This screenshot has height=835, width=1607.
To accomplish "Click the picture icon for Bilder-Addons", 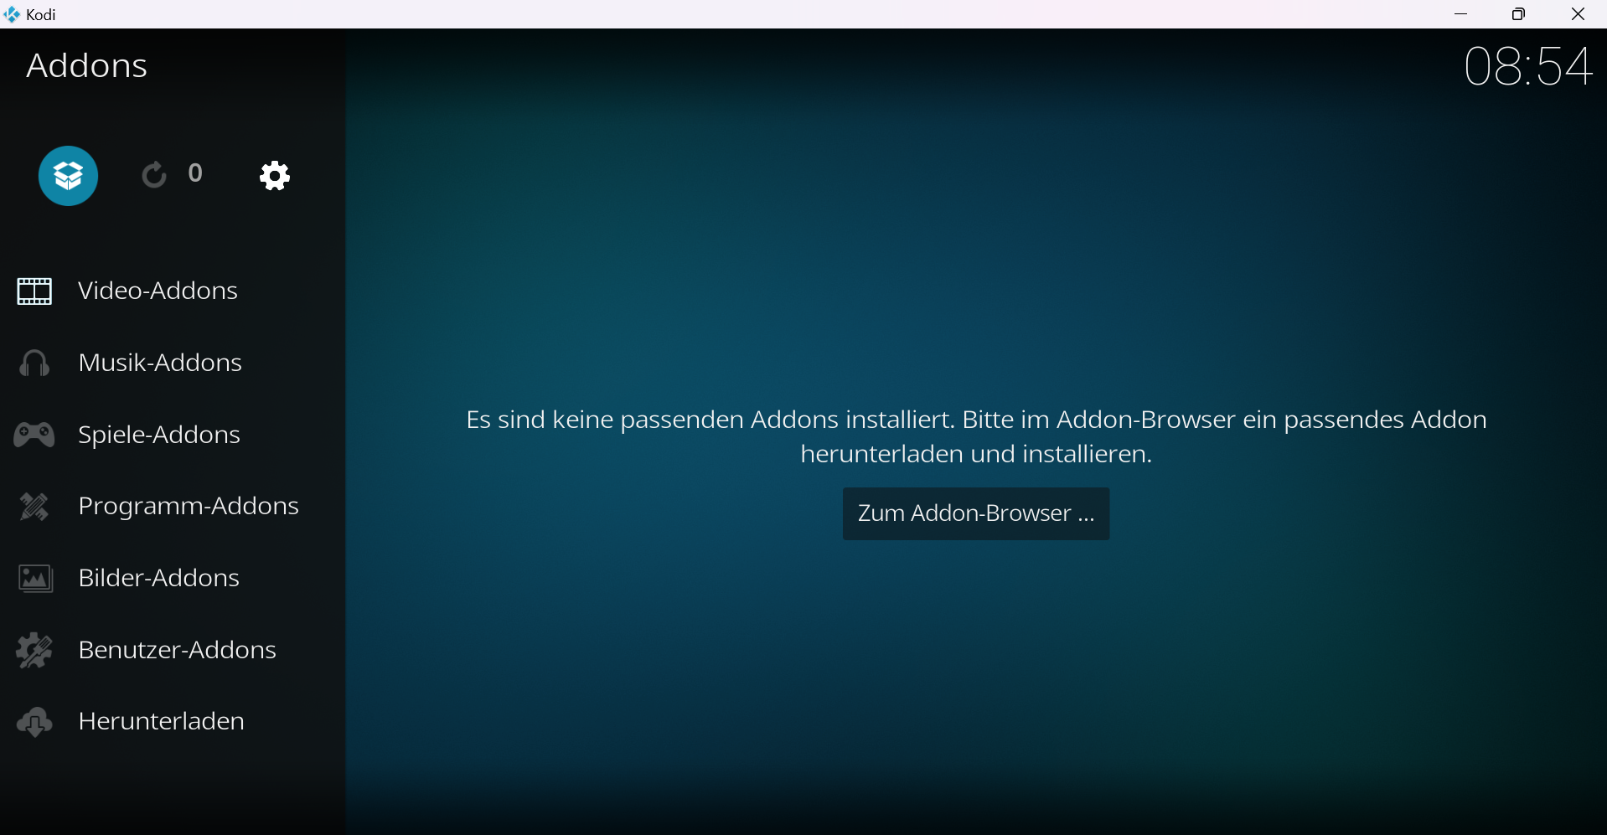I will pyautogui.click(x=34, y=579).
